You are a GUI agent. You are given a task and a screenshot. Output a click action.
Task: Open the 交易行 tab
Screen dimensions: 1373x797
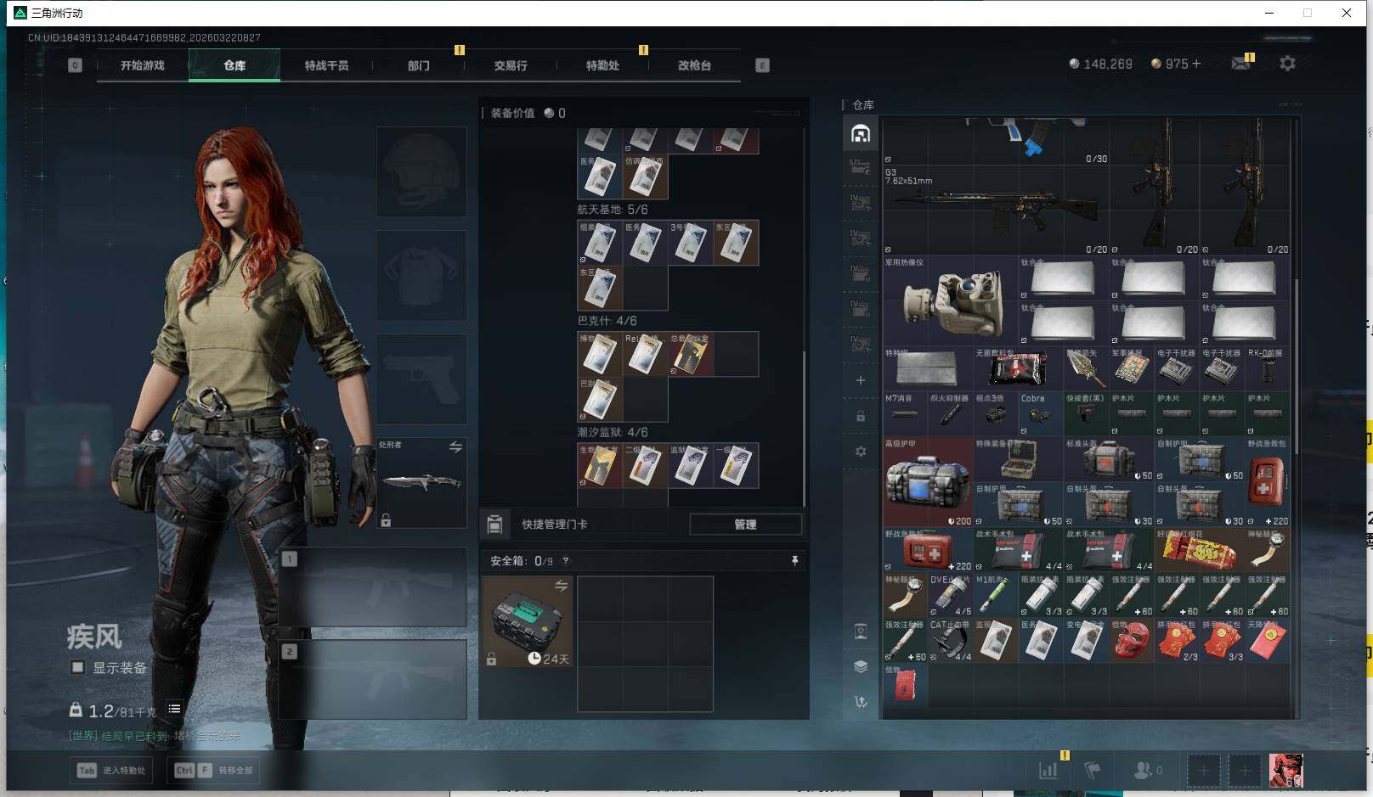(511, 65)
